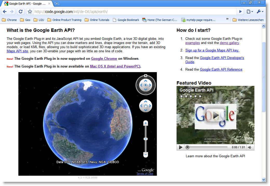Screen dimensions: 270x186
Task: Zoom out with the minus button on the globe
Action: (145, 155)
